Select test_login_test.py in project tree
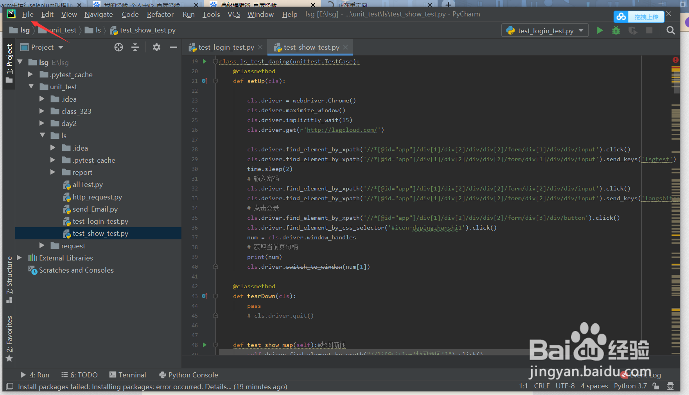689x395 pixels. 100,221
